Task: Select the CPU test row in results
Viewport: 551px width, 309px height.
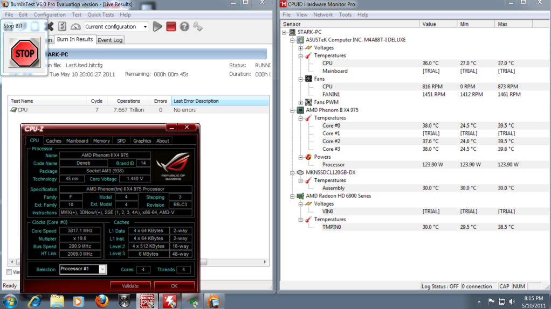Action: tap(139, 110)
